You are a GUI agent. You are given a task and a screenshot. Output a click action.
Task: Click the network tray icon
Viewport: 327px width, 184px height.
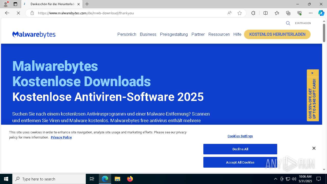288,179
